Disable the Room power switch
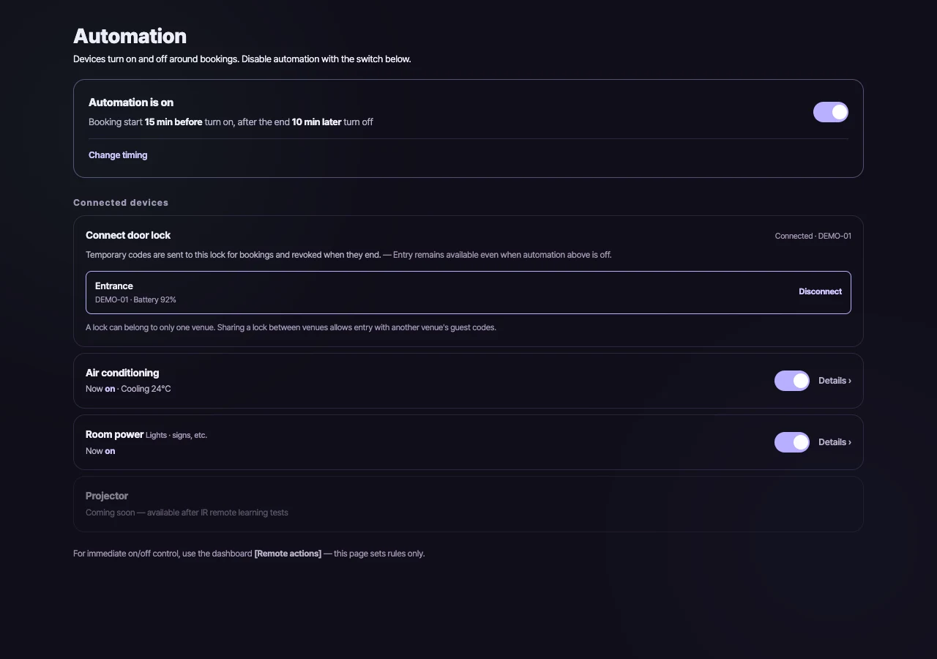 tap(791, 442)
